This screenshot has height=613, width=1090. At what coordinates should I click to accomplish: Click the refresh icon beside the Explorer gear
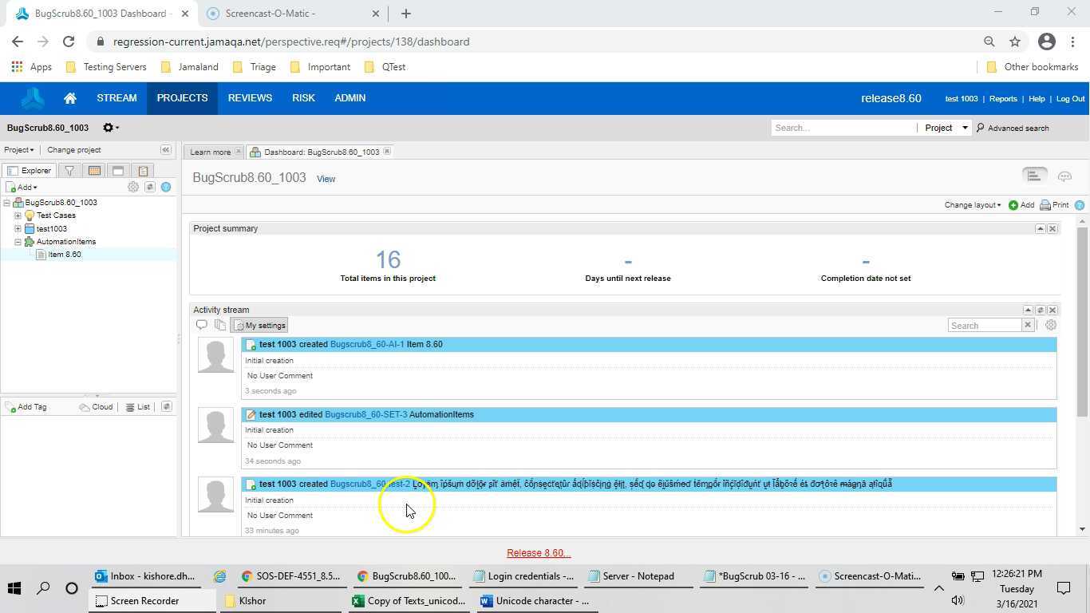[x=150, y=187]
